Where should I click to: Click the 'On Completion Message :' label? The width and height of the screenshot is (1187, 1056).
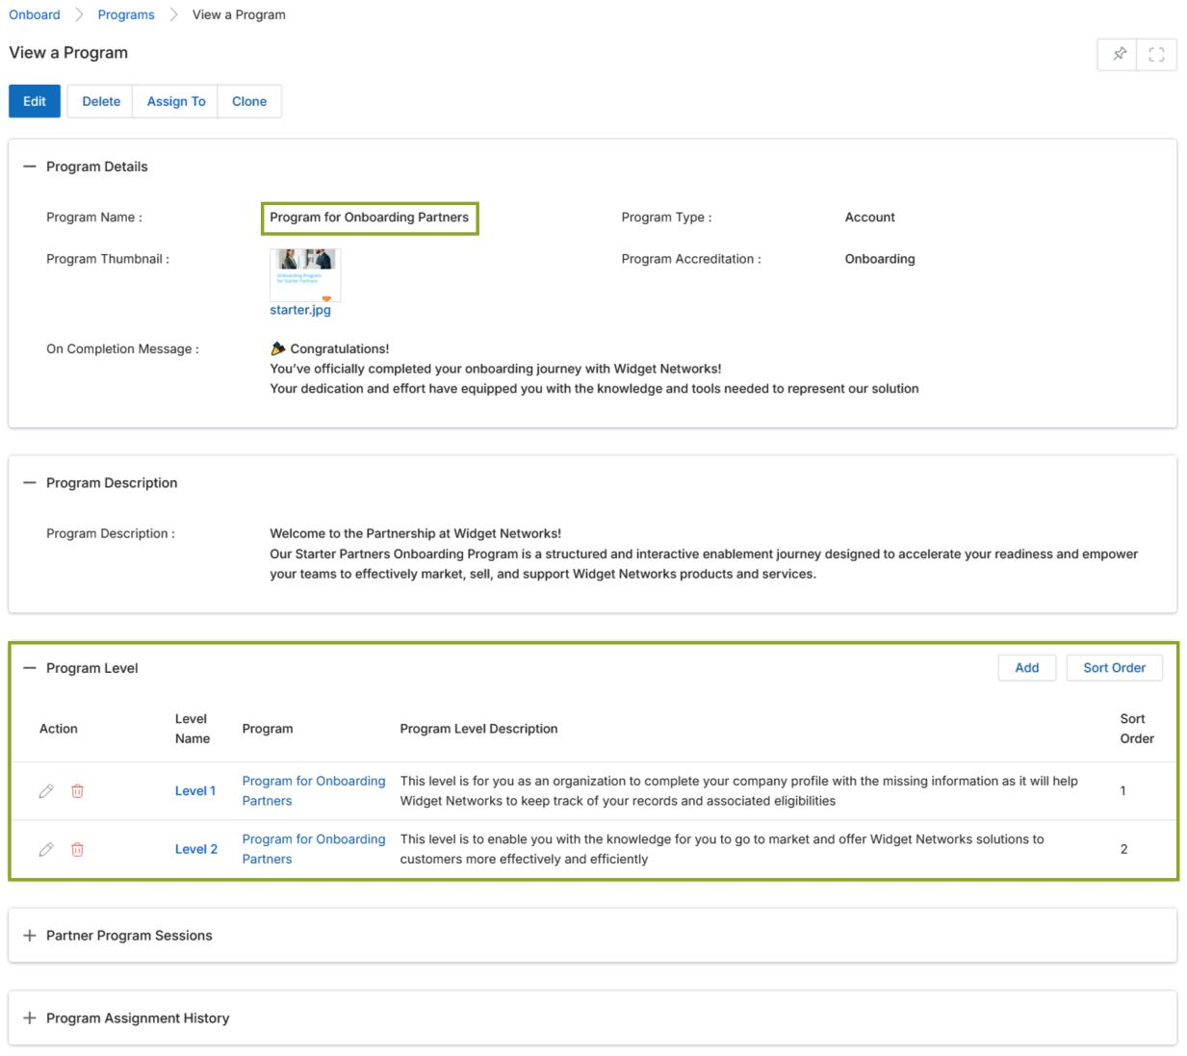tap(122, 349)
